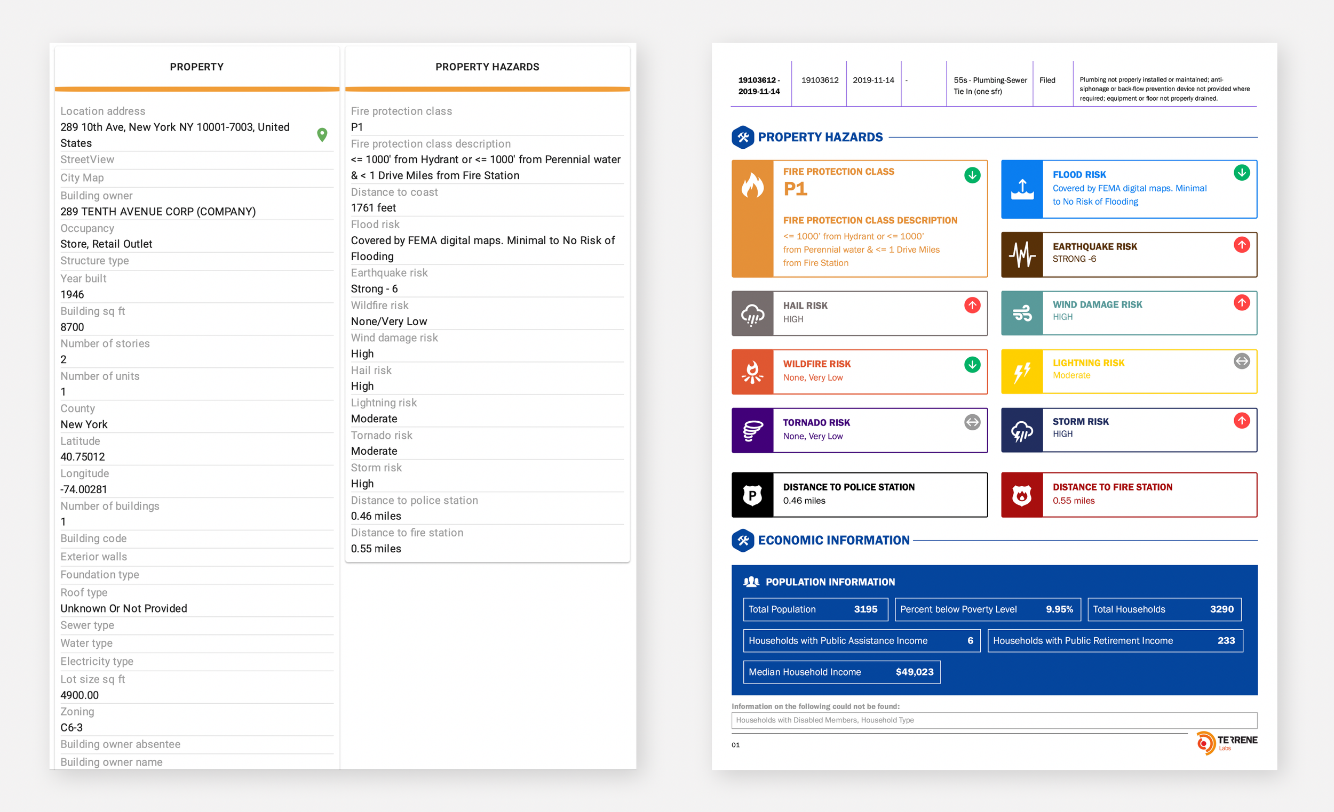Screen dimensions: 1334x812
Task: Click the police station badge icon
Action: 752,495
